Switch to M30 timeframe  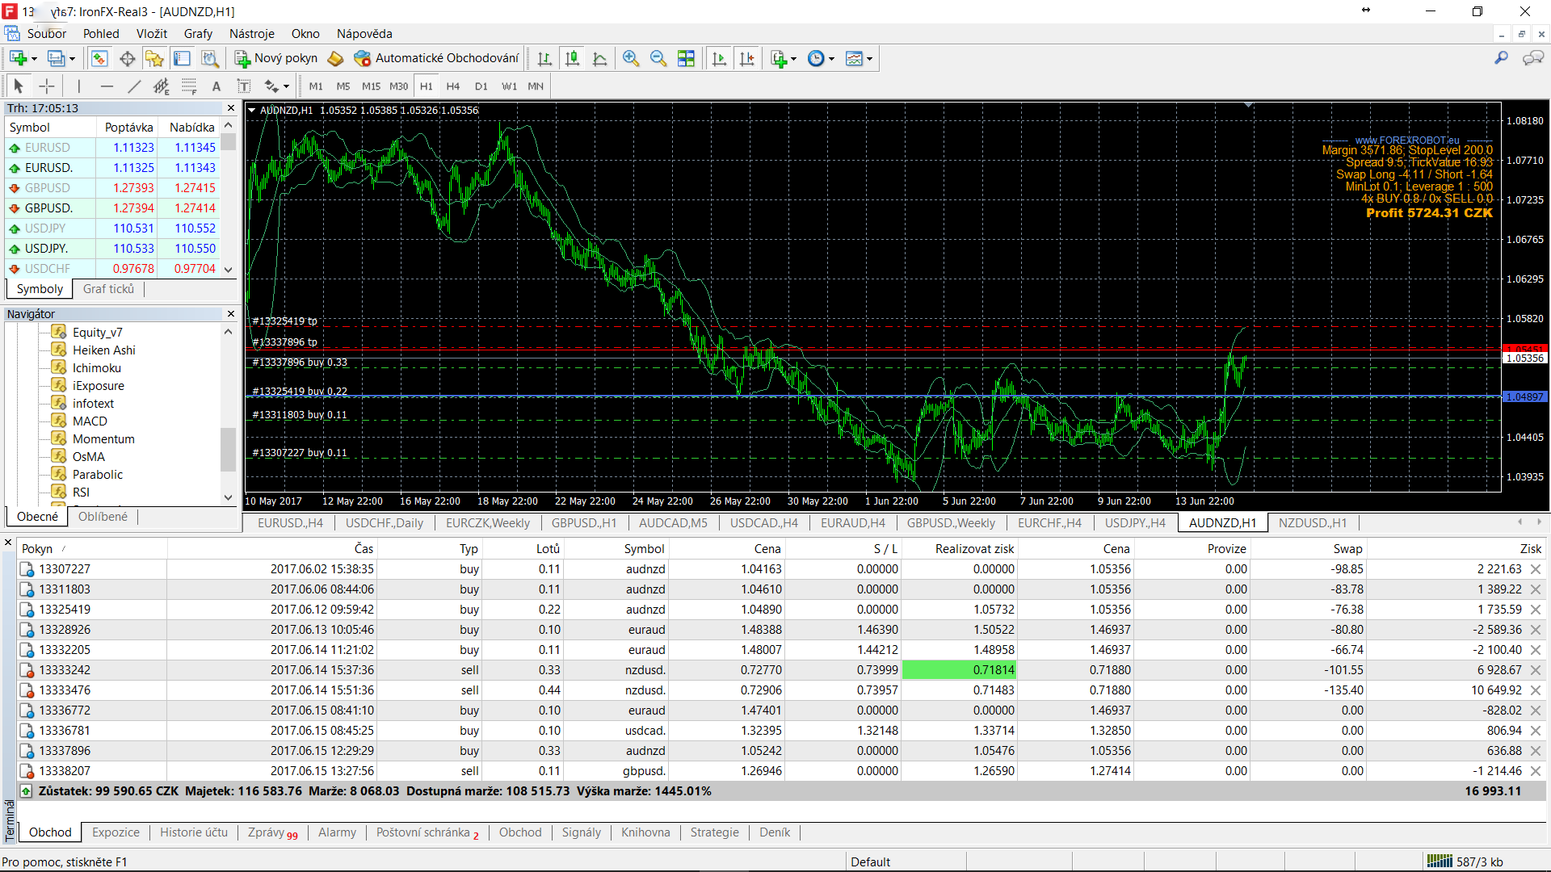398,86
